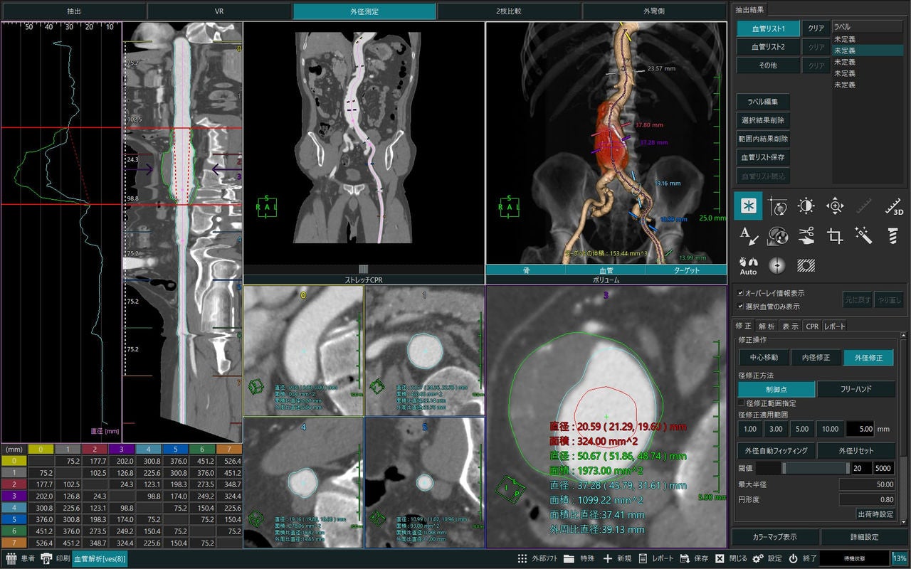Select the asterisk pointer tool icon
Viewport: 911px width, 569px height.
pos(748,206)
